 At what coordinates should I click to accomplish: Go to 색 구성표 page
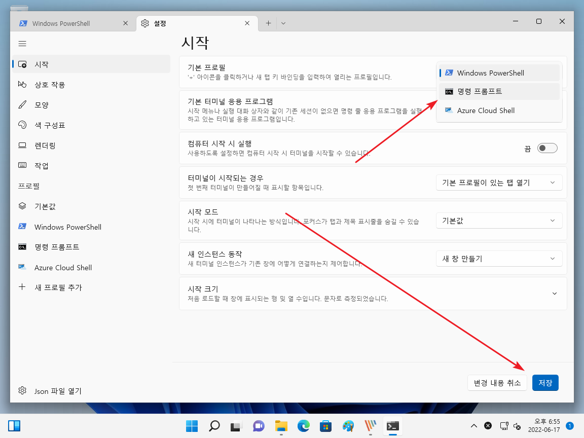point(91,125)
